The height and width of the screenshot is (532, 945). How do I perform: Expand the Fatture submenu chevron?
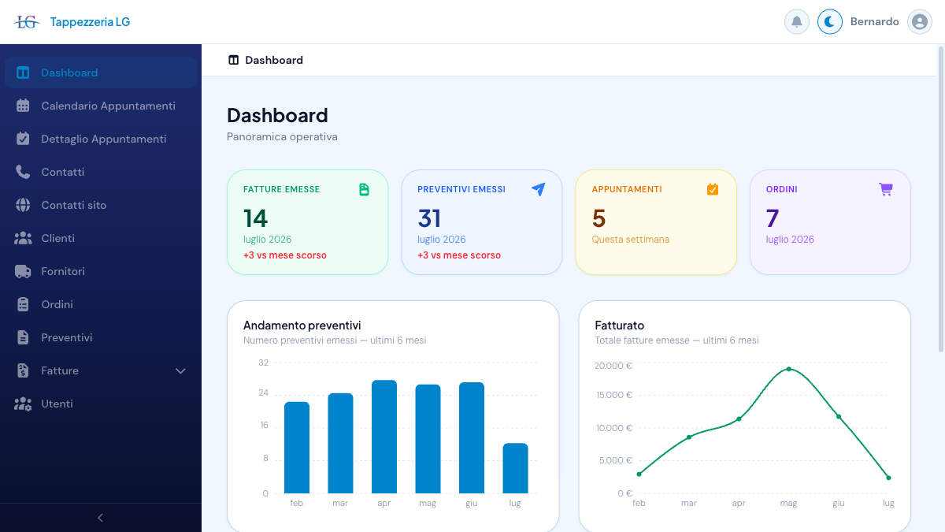[180, 370]
